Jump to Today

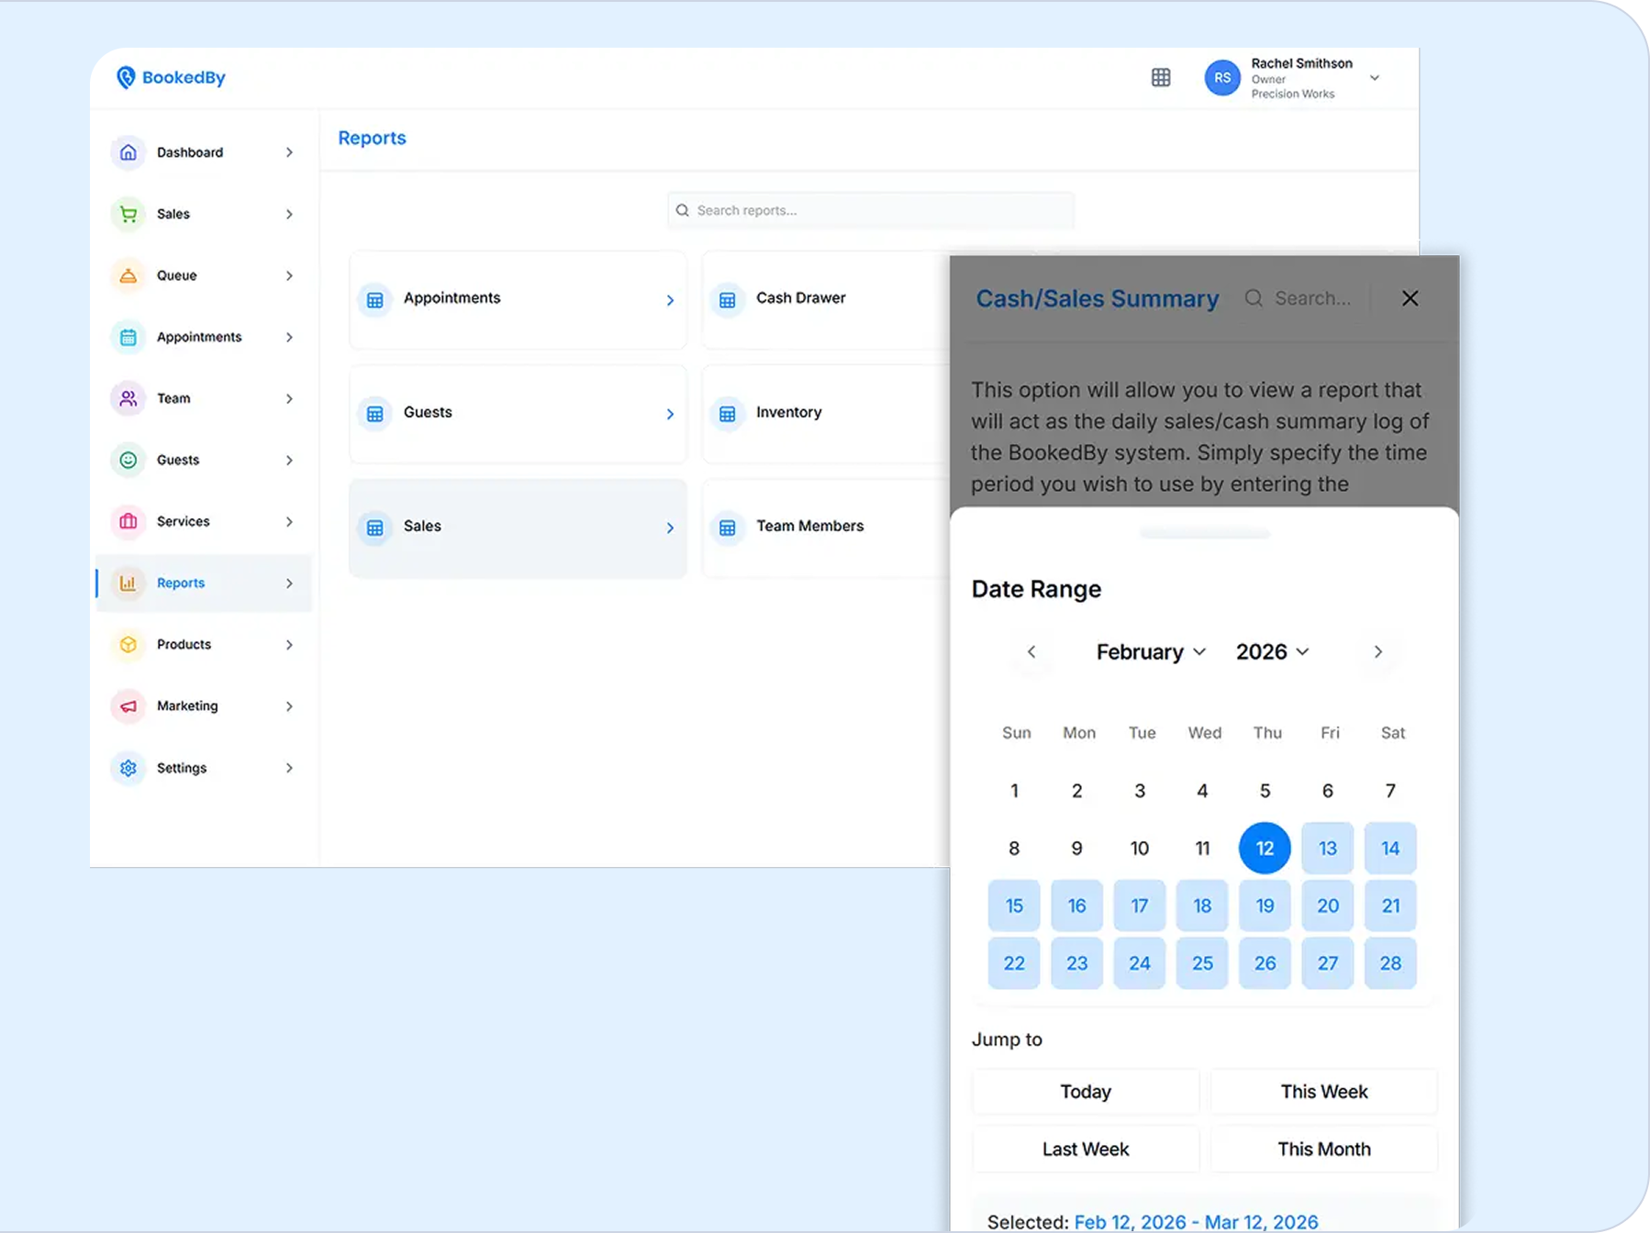click(1086, 1092)
